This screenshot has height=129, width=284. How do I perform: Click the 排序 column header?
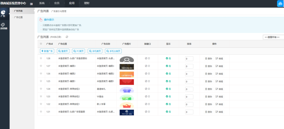pyautogui.click(x=189, y=44)
